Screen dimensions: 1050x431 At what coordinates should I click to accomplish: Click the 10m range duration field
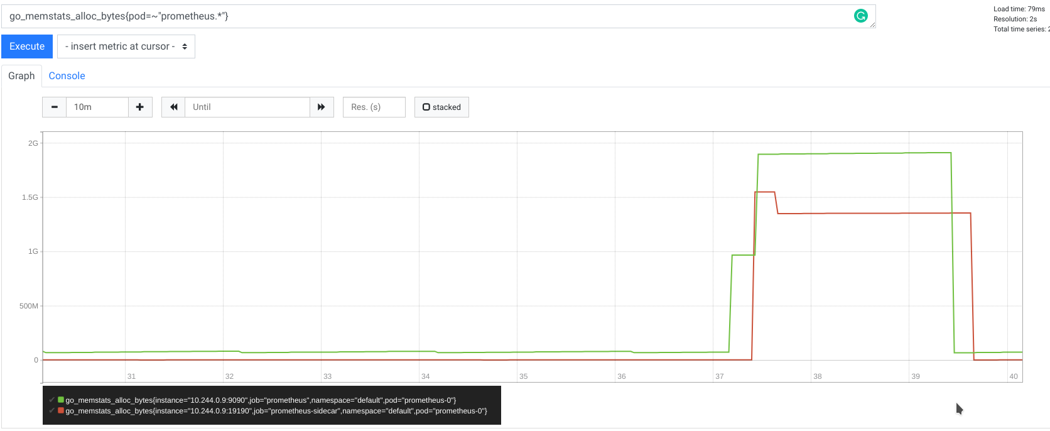pos(97,107)
